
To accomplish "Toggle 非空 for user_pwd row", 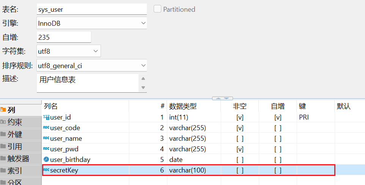I will (x=240, y=149).
